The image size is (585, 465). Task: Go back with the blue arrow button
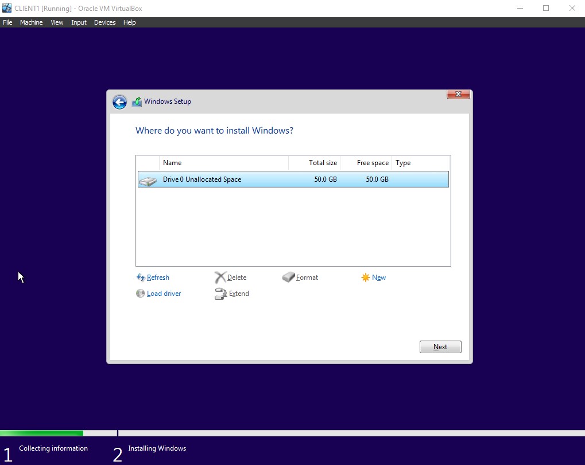click(x=119, y=101)
